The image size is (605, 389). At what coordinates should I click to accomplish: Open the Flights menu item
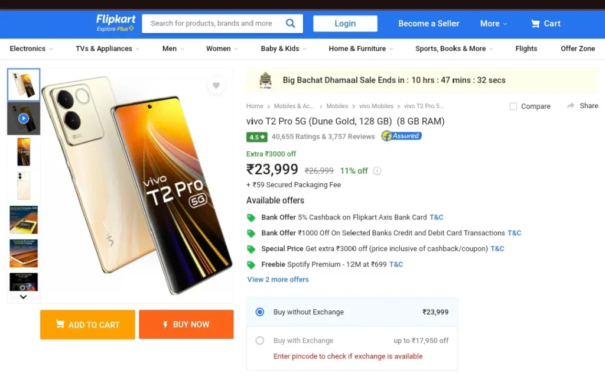click(526, 48)
